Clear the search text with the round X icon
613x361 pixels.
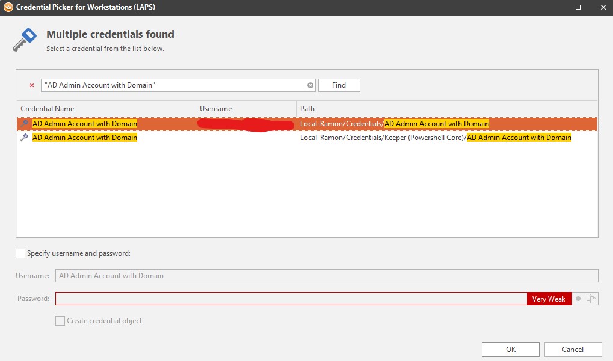pyautogui.click(x=310, y=85)
